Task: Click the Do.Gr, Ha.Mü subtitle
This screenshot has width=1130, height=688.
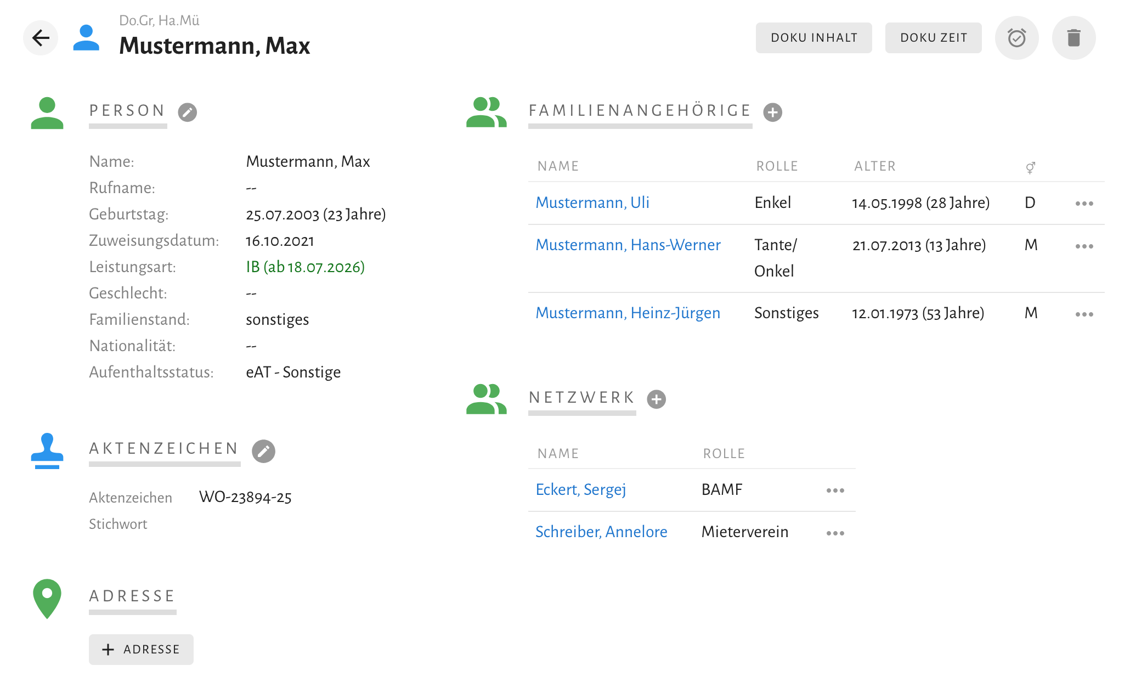Action: coord(159,20)
